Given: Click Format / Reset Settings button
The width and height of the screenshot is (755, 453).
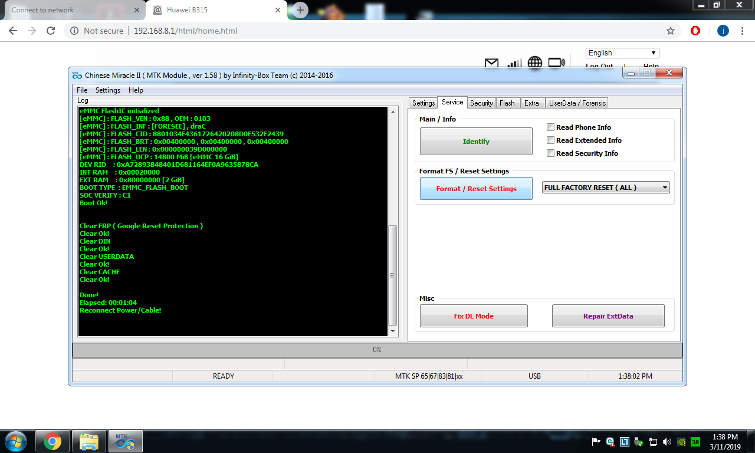Looking at the screenshot, I should pyautogui.click(x=476, y=189).
